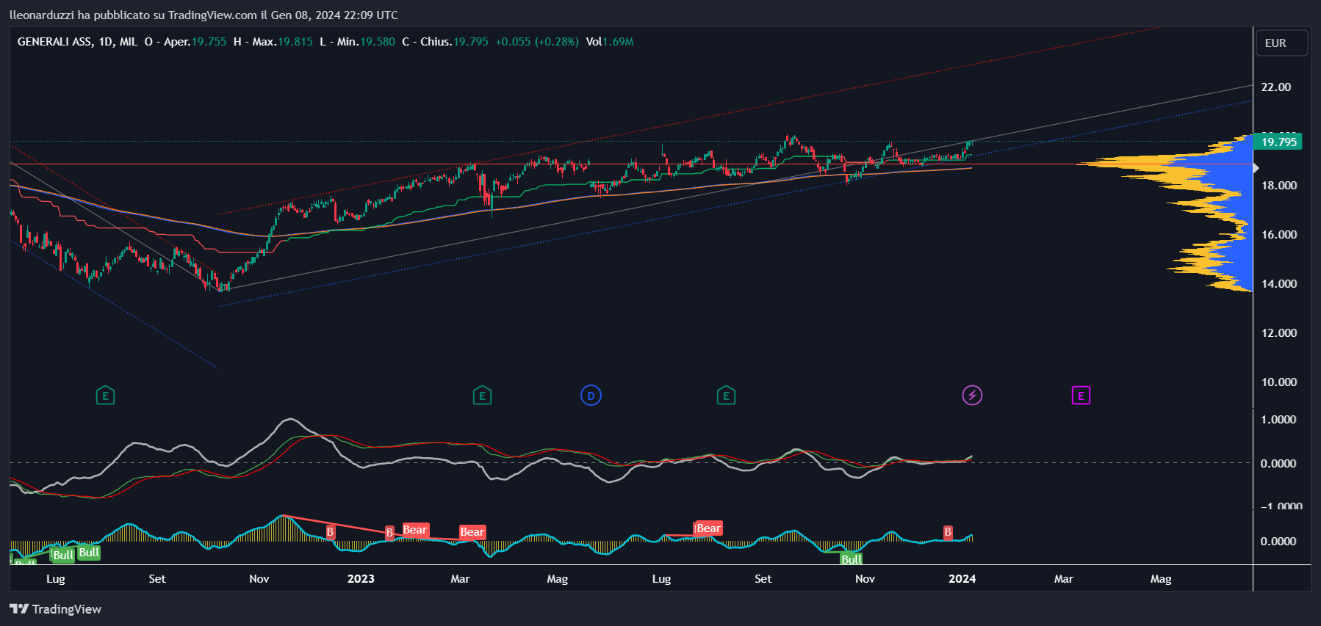Viewport: 1321px width, 626px height.
Task: Click the Bear label right after the 2023 label
Action: [x=415, y=530]
